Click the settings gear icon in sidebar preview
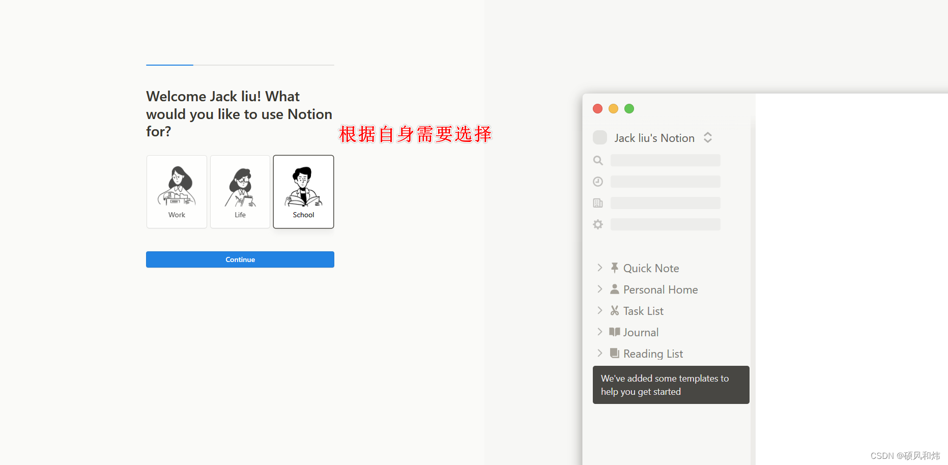Image resolution: width=948 pixels, height=465 pixels. tap(598, 224)
